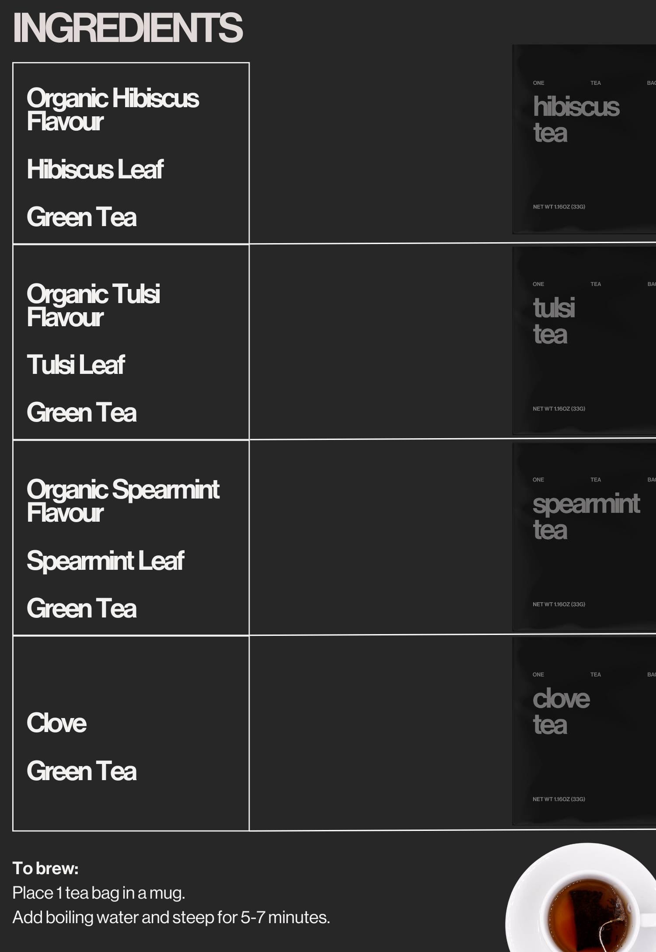Click the "To brew:" heading
The image size is (656, 952).
click(45, 868)
